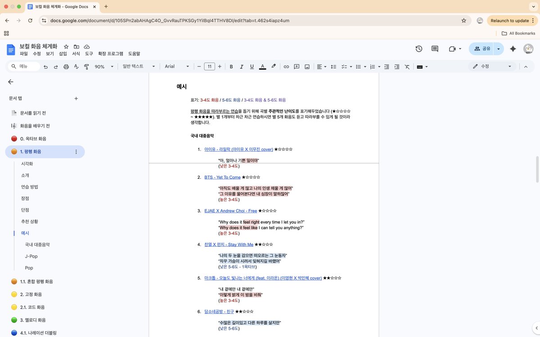540x337 pixels.
Task: Open the 일반 텍스트 paragraph style dropdown
Action: [139, 67]
